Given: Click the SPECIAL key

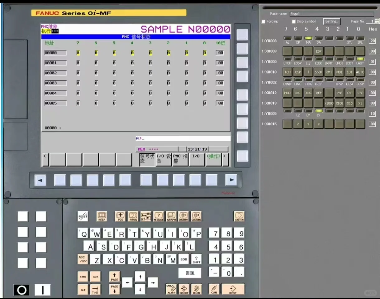Looking at the screenshot, I should tap(190, 273).
